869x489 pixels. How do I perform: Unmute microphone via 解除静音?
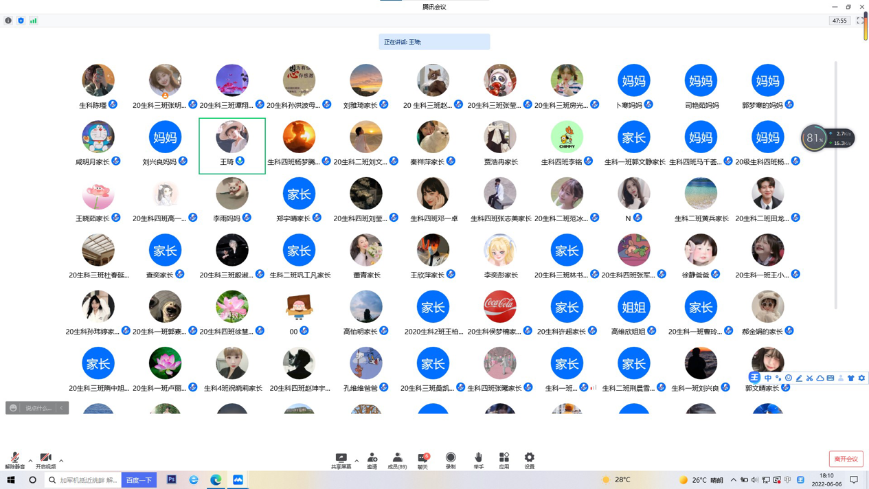14,460
